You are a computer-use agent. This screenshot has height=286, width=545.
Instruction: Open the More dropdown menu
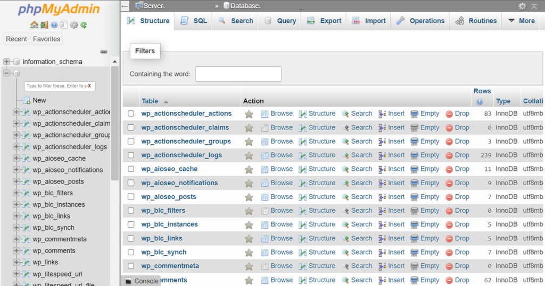(x=521, y=21)
